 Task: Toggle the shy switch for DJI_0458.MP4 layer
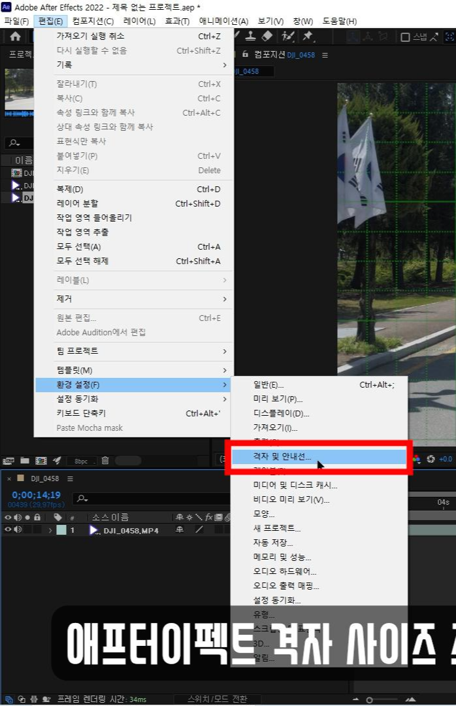tap(179, 530)
